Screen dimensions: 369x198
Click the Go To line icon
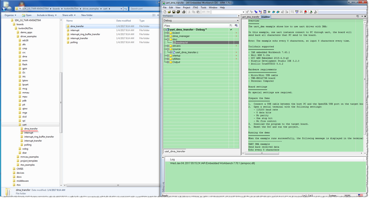tap(265, 12)
